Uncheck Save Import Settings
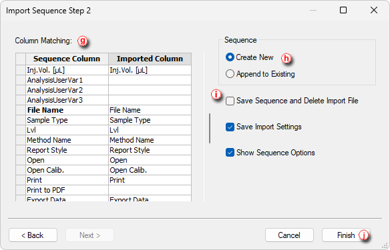The width and height of the screenshot is (390, 250). pos(230,127)
